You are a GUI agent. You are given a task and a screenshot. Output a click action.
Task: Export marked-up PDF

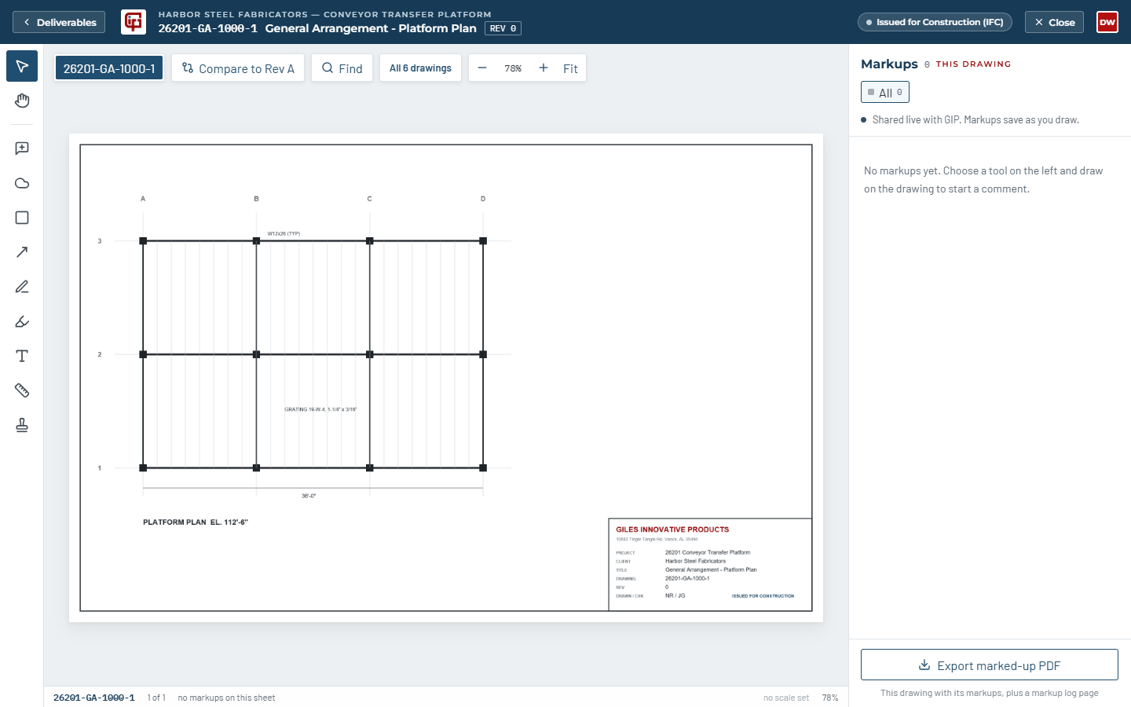tap(990, 665)
